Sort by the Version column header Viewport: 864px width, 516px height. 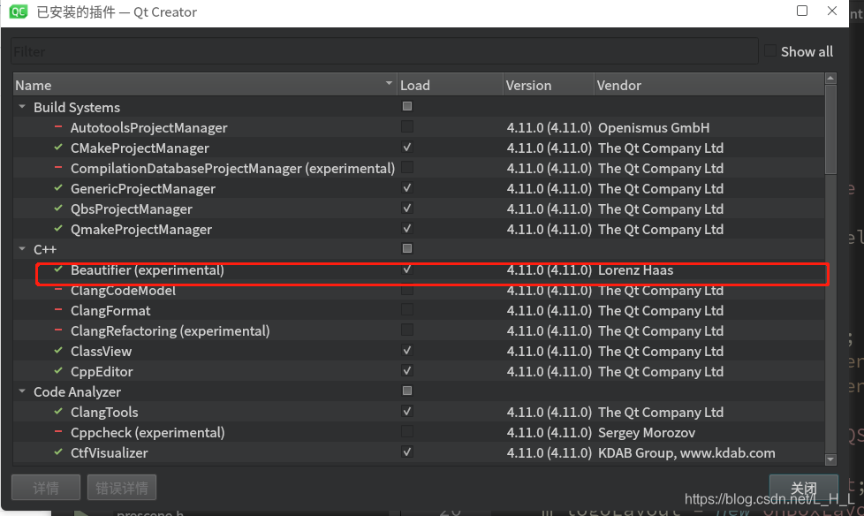pyautogui.click(x=549, y=85)
